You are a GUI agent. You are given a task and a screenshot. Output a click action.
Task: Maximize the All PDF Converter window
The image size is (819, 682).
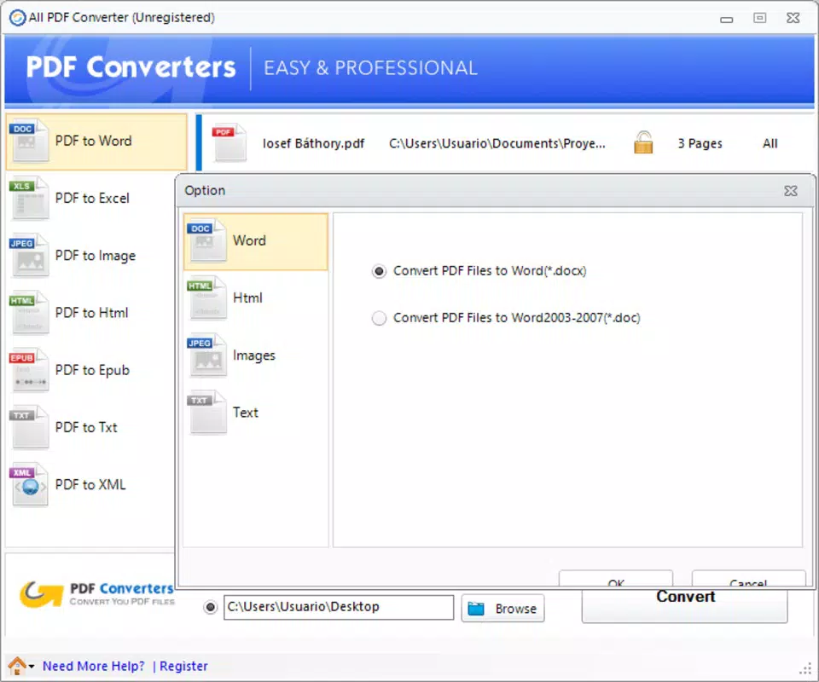(759, 18)
